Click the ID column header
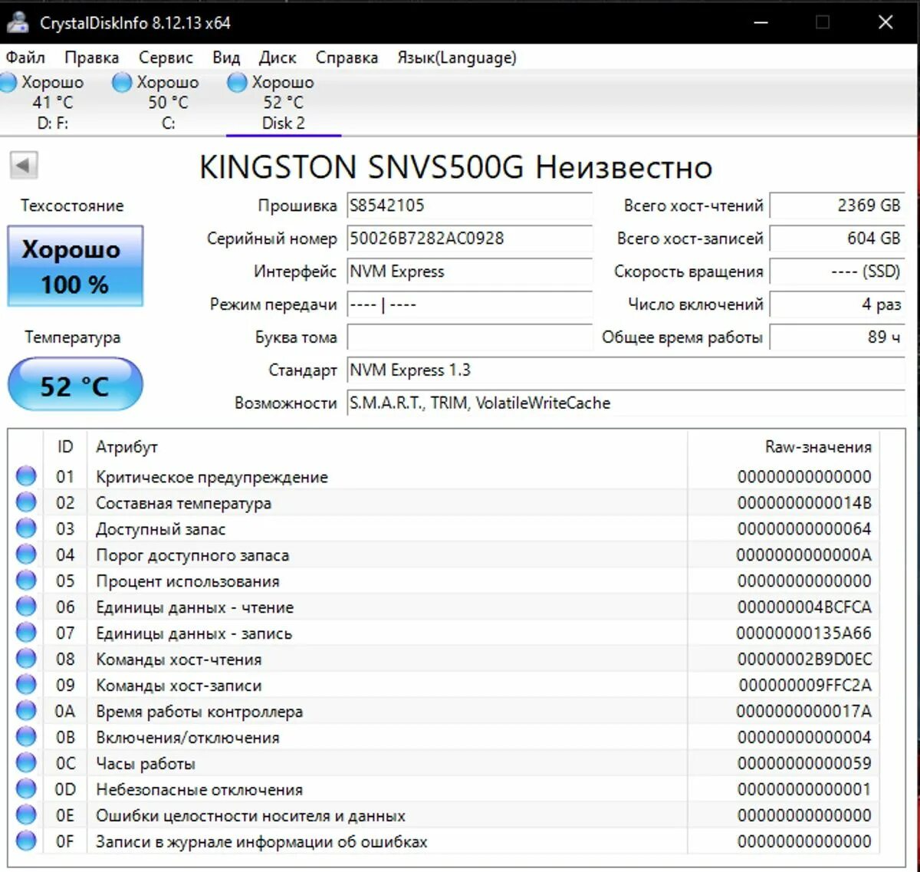 65,446
